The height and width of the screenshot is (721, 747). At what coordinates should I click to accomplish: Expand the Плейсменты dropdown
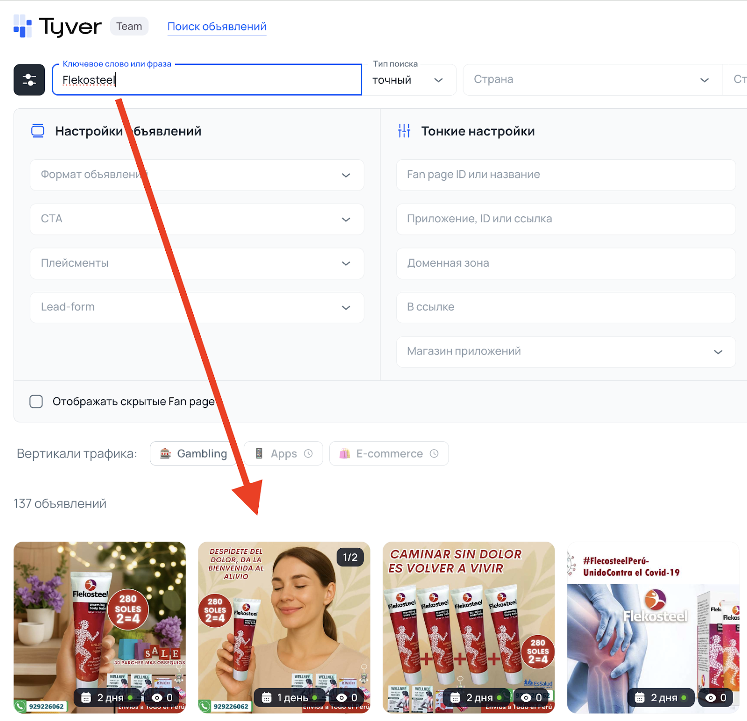click(197, 263)
